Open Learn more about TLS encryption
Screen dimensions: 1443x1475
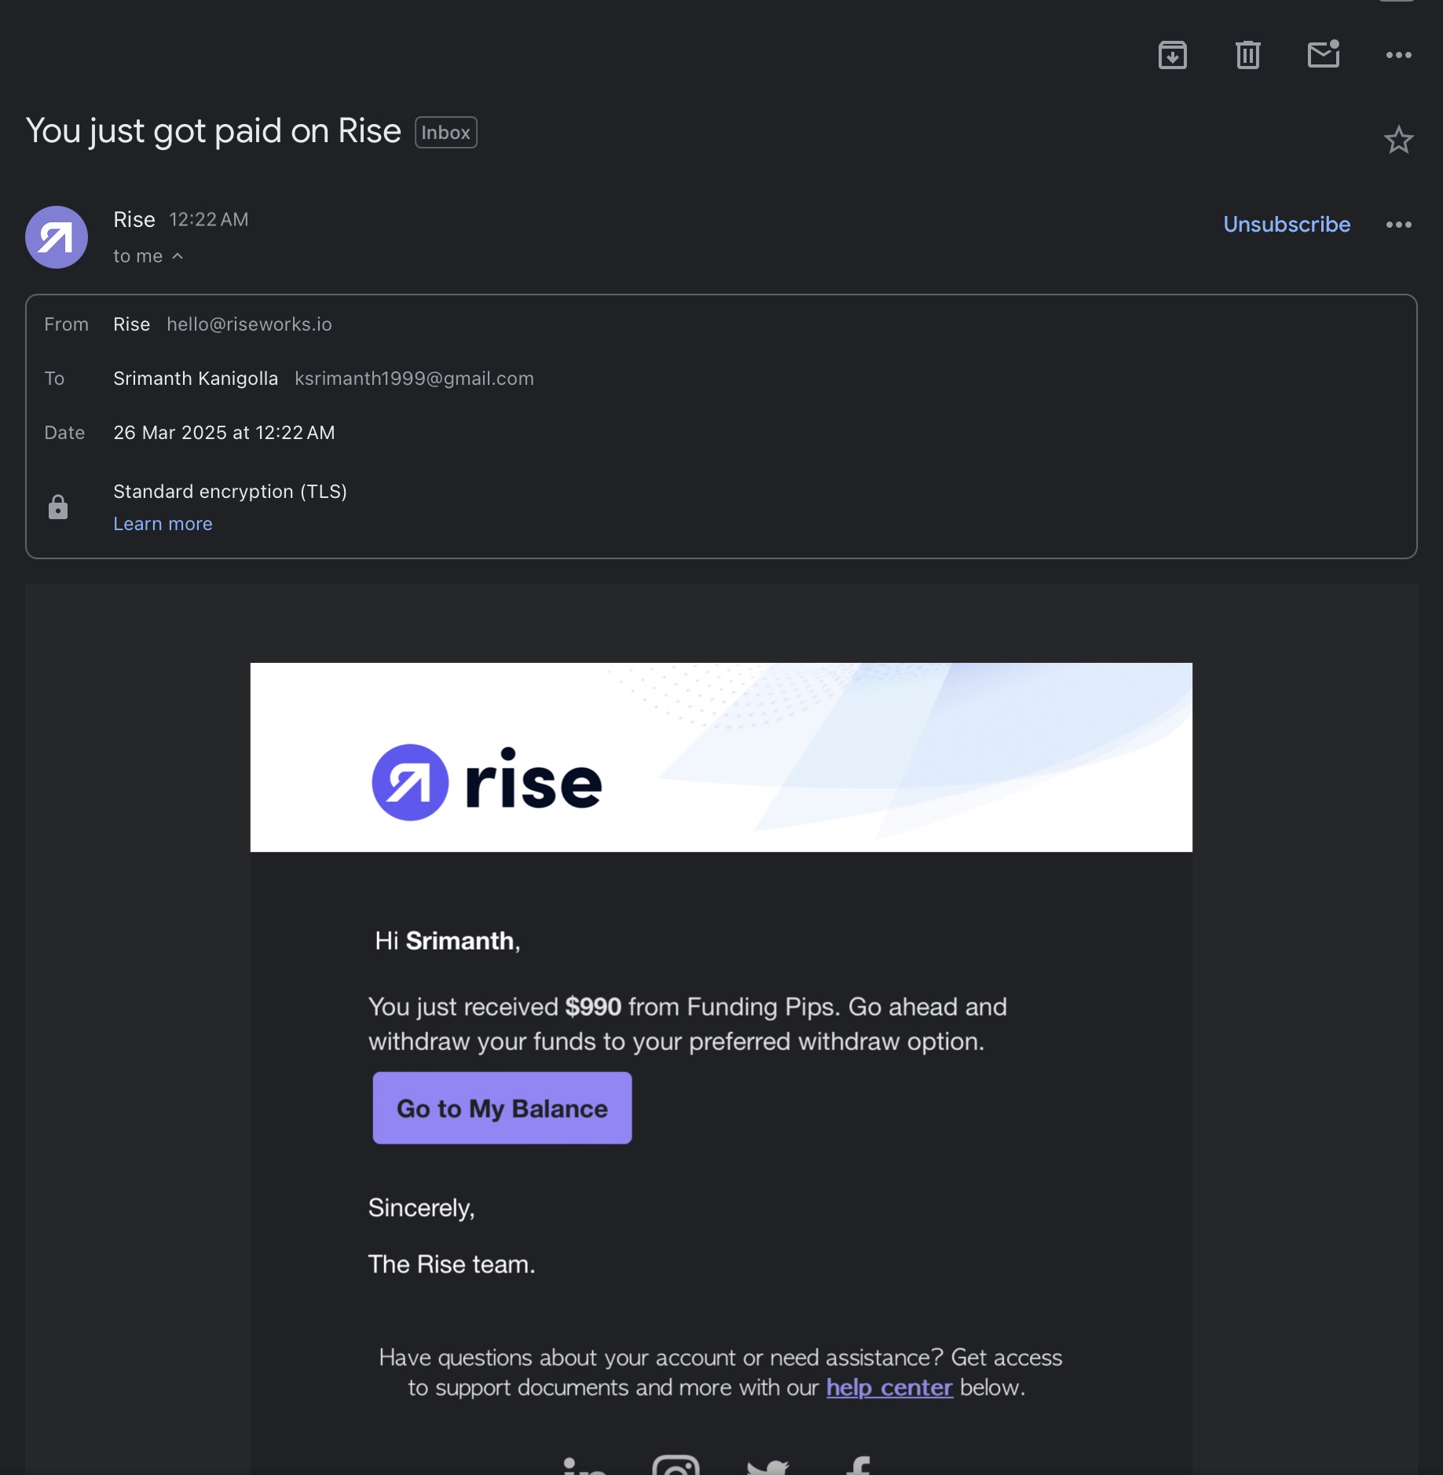tap(163, 524)
